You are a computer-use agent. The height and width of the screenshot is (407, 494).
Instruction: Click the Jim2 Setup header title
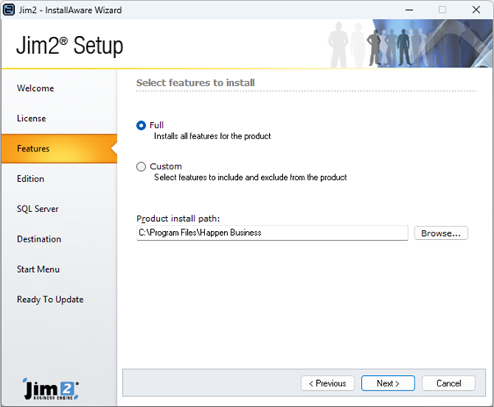tap(70, 46)
